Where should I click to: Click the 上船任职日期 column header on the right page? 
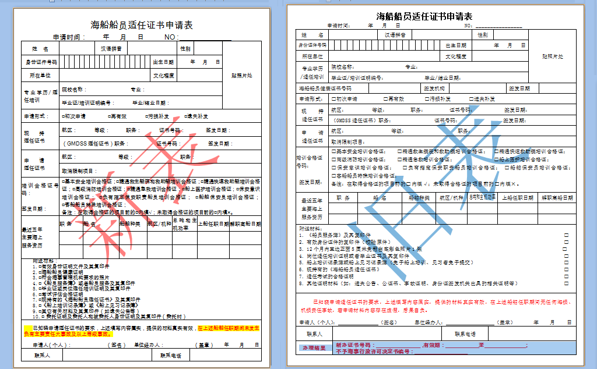(x=518, y=198)
